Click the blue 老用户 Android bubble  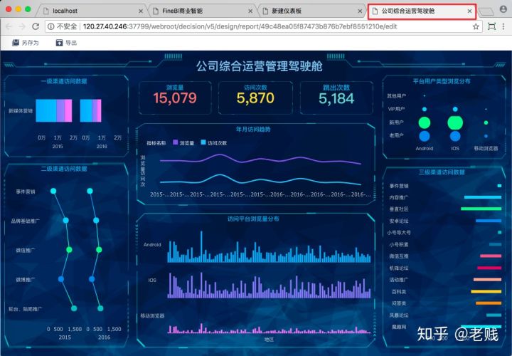pyautogui.click(x=425, y=136)
